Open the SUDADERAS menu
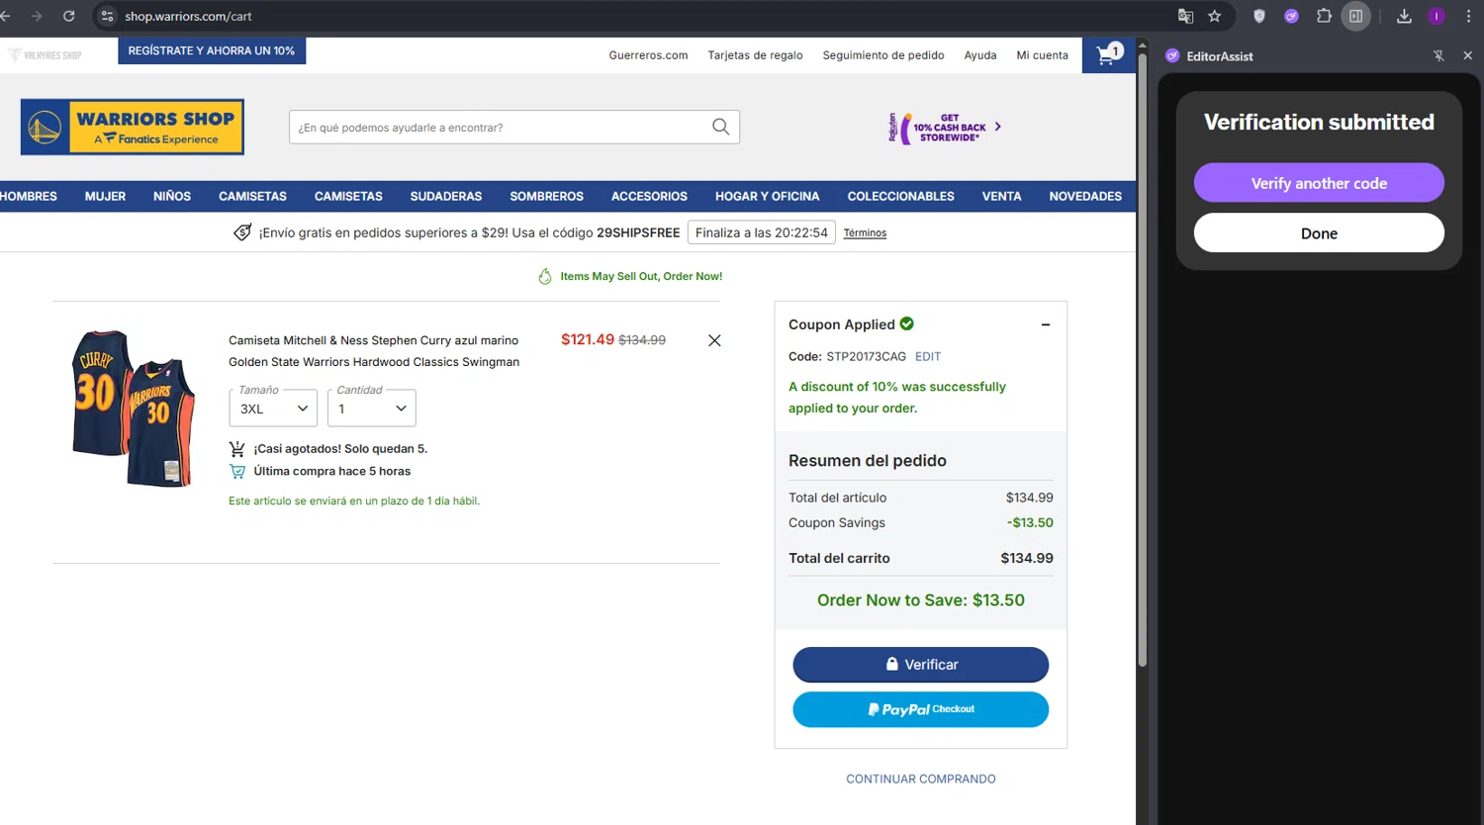 coord(446,196)
